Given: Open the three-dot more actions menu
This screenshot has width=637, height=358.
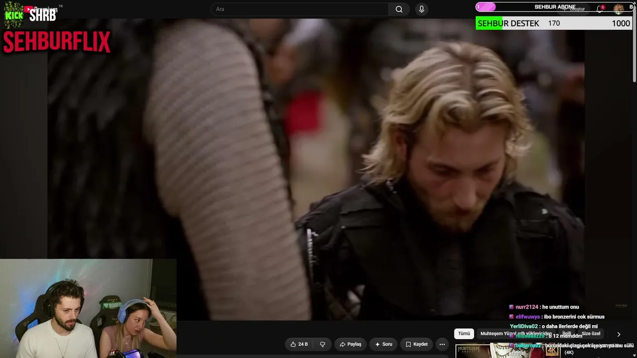Looking at the screenshot, I should coord(442,344).
